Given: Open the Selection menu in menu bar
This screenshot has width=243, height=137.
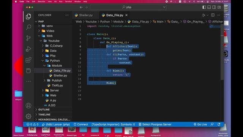Looking at the screenshot, I should (x=41, y=2).
